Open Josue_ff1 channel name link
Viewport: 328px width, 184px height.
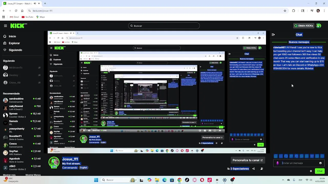tap(70, 159)
